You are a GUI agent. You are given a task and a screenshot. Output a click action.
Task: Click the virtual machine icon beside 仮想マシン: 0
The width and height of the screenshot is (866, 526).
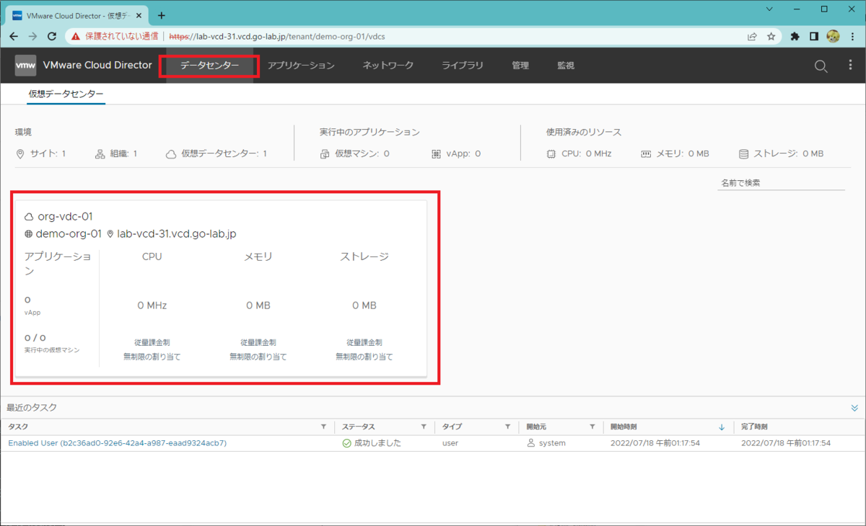pos(325,153)
